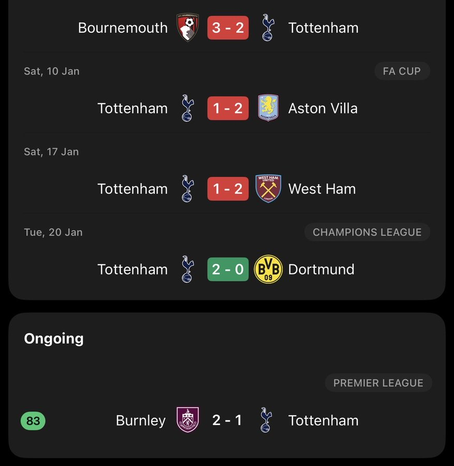Open the FA CUP competition tag
Image resolution: width=454 pixels, height=466 pixels.
coord(402,71)
